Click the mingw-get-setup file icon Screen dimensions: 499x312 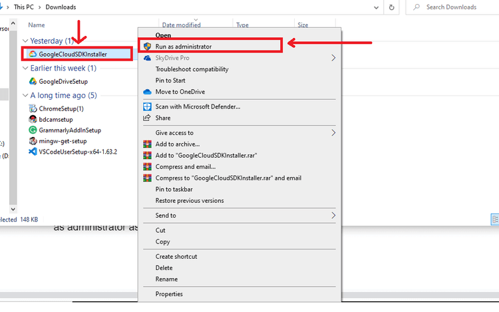[x=32, y=140]
